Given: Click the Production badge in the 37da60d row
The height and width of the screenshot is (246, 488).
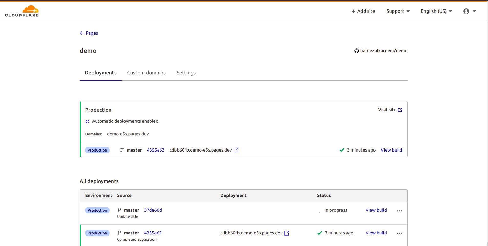Looking at the screenshot, I should [x=97, y=210].
